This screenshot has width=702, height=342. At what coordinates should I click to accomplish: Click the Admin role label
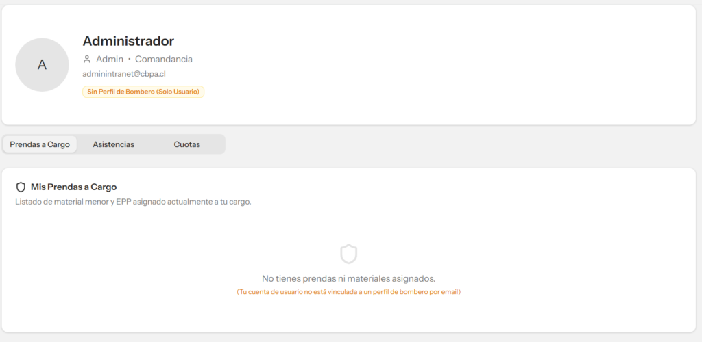coord(110,60)
